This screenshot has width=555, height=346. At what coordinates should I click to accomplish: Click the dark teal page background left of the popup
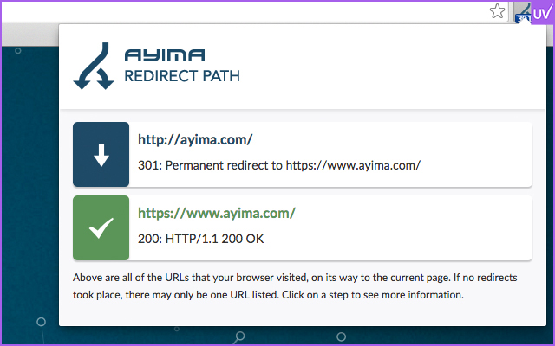(x=29, y=190)
